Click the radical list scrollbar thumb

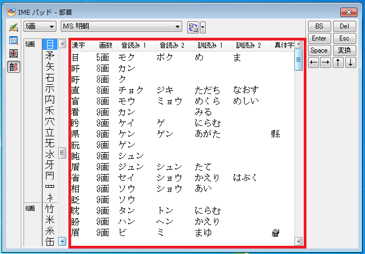pyautogui.click(x=62, y=153)
